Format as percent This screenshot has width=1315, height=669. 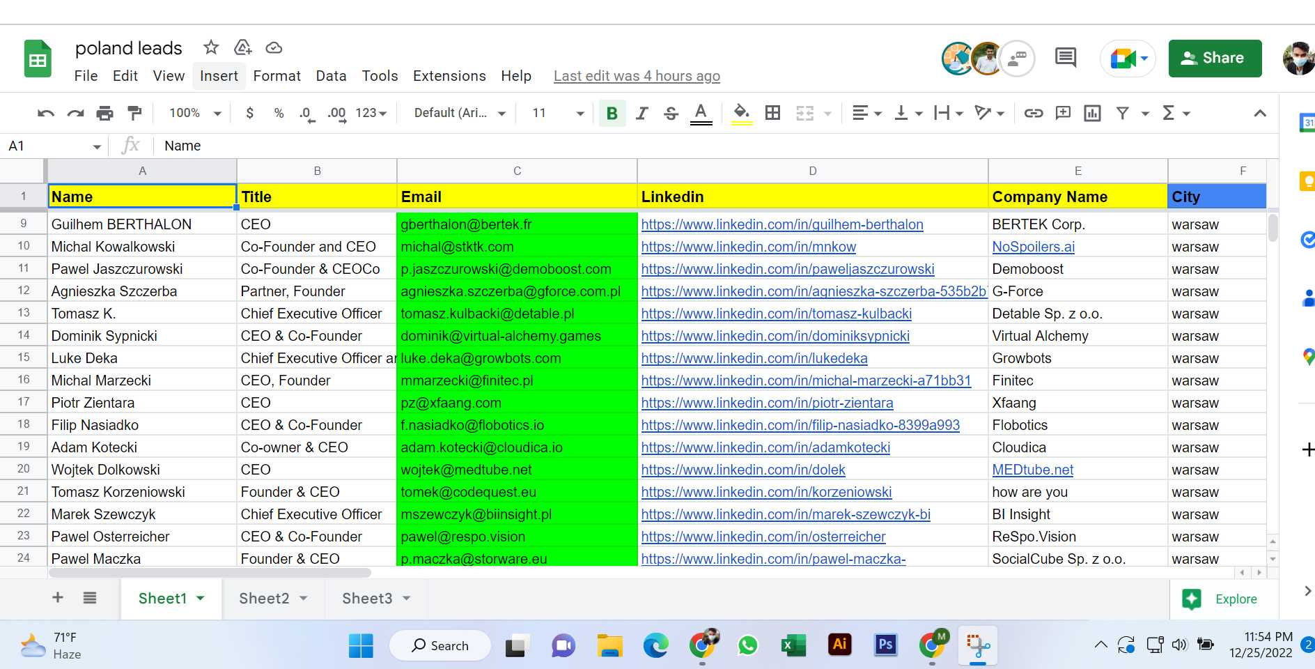pyautogui.click(x=279, y=113)
